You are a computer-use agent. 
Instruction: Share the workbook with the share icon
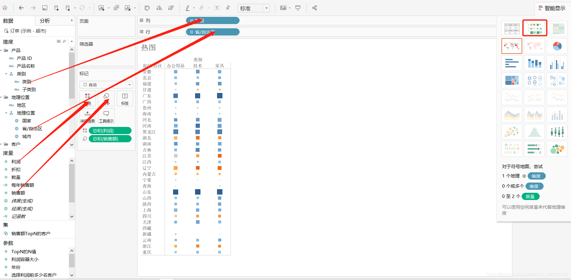[315, 8]
